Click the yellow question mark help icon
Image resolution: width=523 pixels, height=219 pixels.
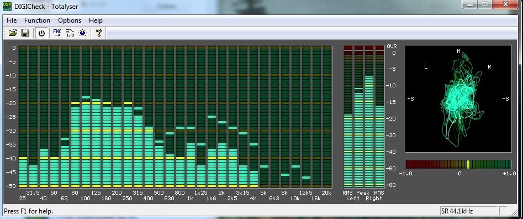[x=98, y=33]
